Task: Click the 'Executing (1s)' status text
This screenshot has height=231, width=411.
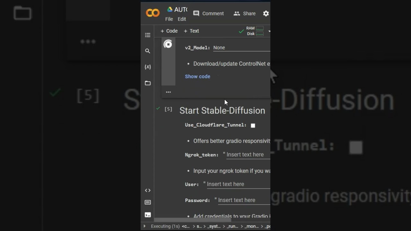Action: (x=165, y=226)
